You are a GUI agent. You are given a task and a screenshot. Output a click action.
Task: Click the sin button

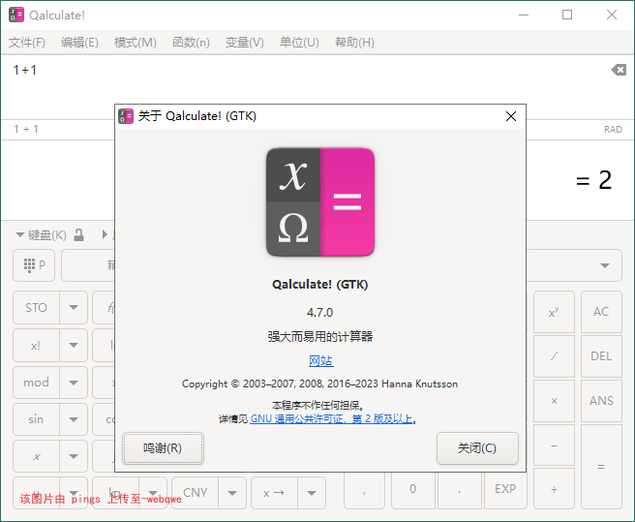pos(36,419)
